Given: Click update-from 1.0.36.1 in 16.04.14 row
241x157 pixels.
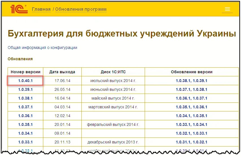Looking at the screenshot, I should pyautogui.click(x=183, y=98).
